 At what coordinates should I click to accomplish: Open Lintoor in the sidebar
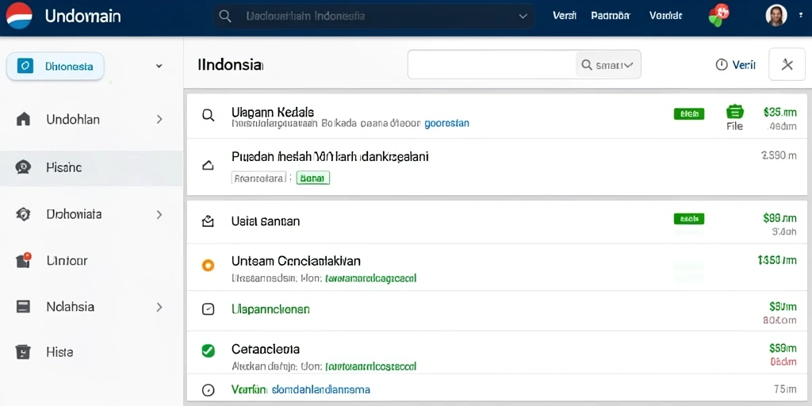(67, 260)
